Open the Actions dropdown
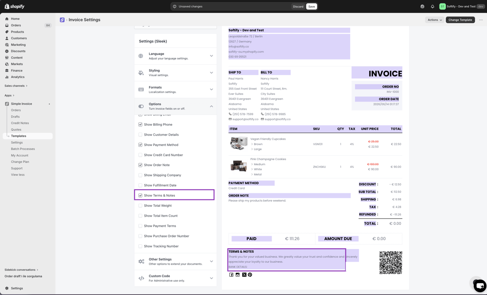The width and height of the screenshot is (487, 295). pyautogui.click(x=435, y=20)
